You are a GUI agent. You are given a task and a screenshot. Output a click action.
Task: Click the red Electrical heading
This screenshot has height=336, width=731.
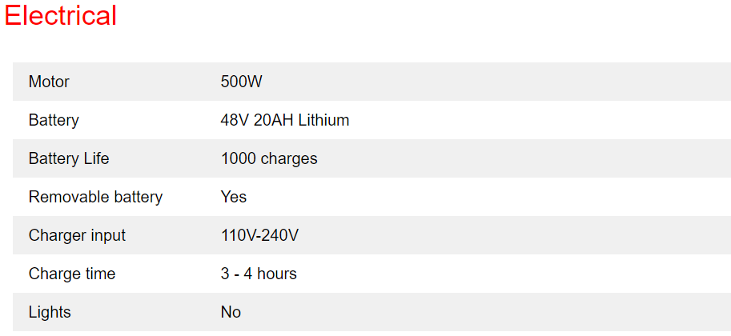(x=61, y=16)
